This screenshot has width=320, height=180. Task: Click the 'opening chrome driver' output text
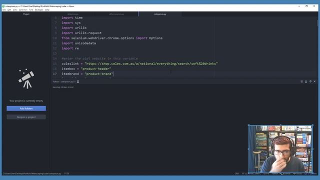tap(63, 87)
